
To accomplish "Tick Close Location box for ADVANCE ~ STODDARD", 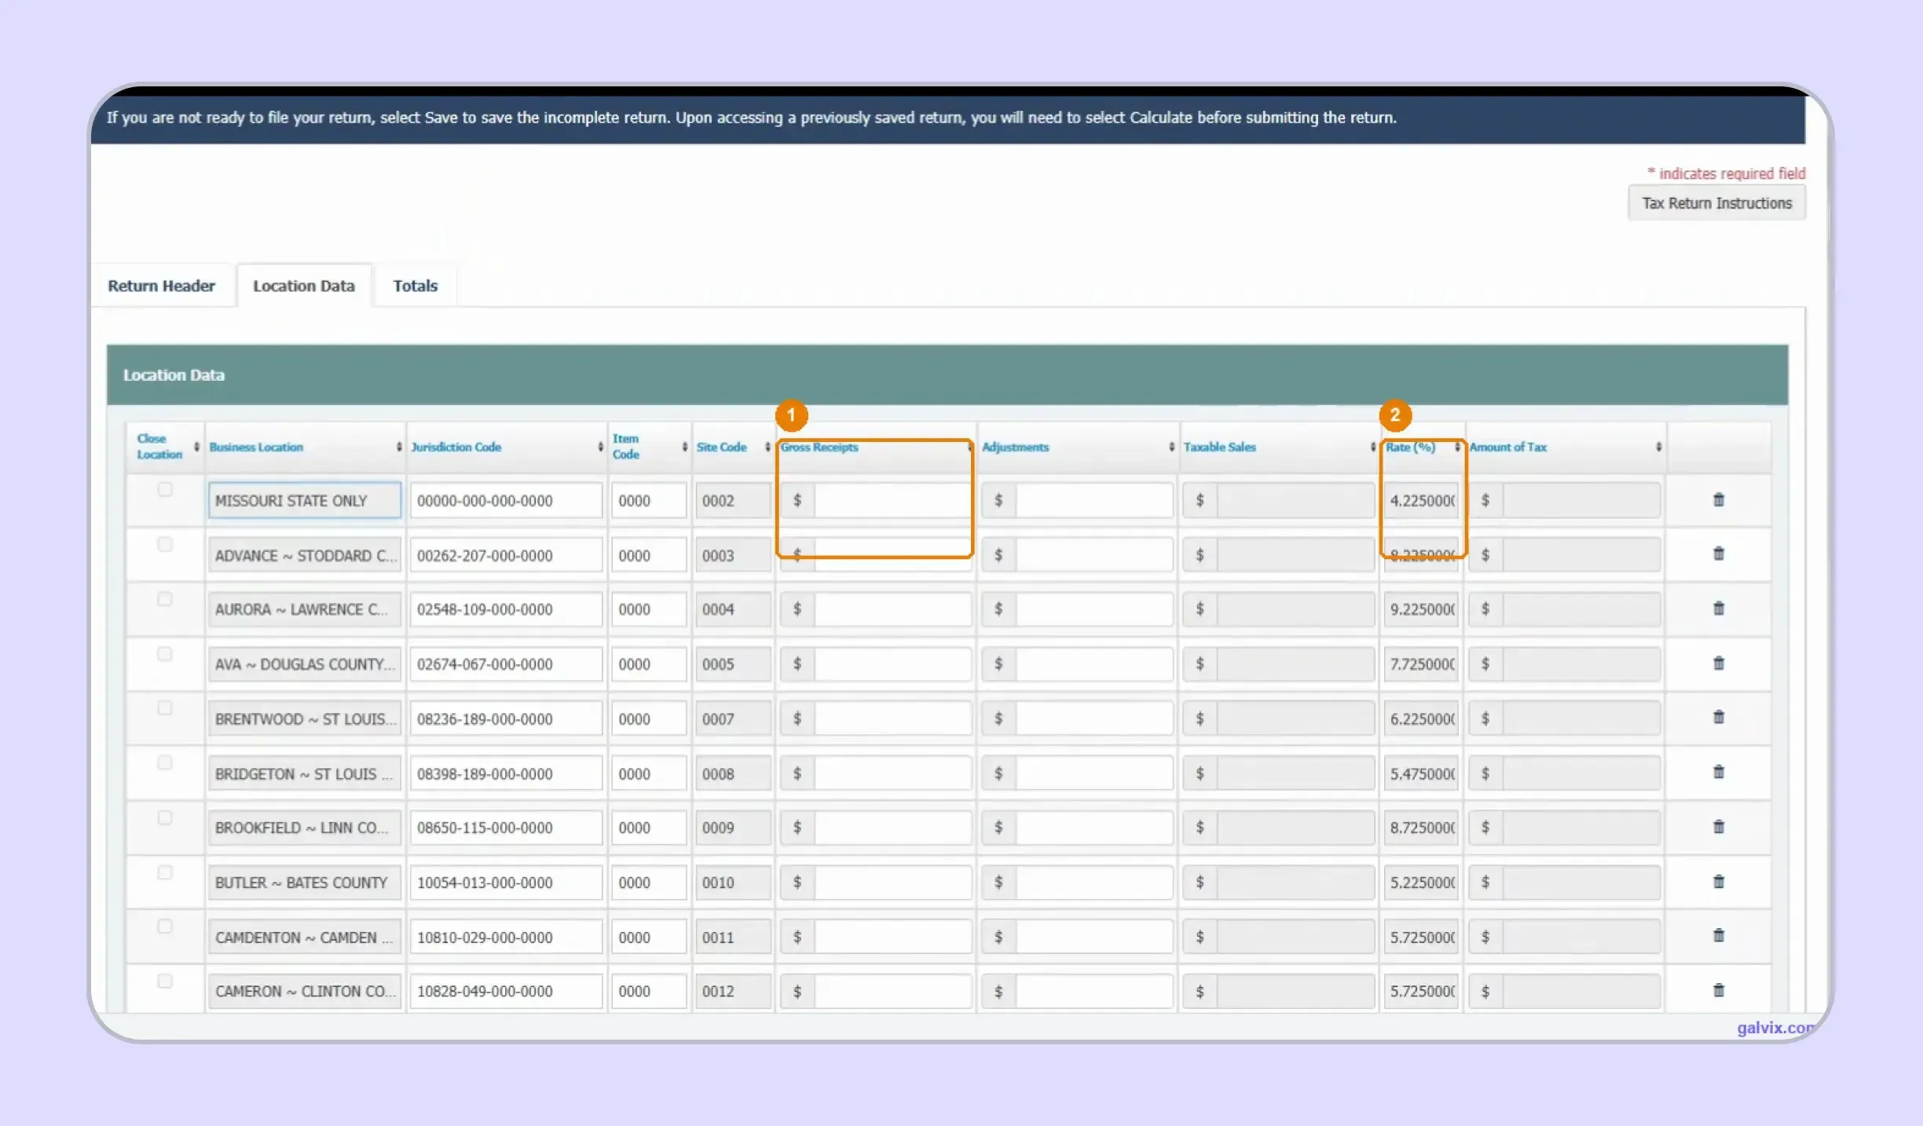I will (x=164, y=544).
